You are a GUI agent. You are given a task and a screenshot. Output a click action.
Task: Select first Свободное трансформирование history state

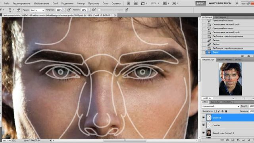coord(227,36)
